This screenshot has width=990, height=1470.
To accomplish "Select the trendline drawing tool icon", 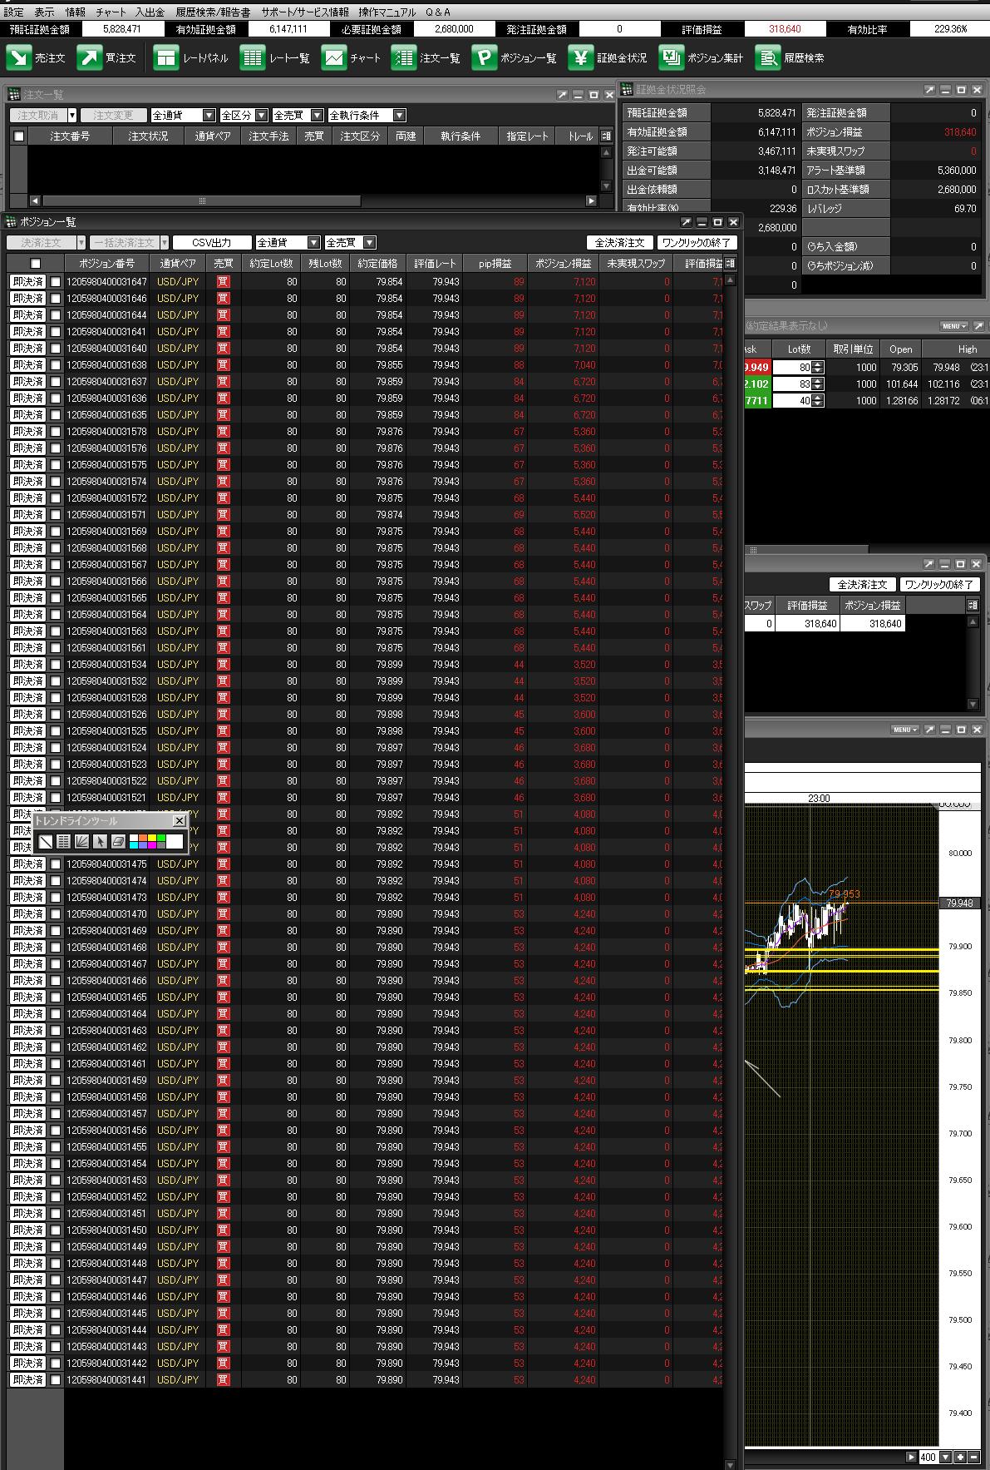I will tap(46, 842).
